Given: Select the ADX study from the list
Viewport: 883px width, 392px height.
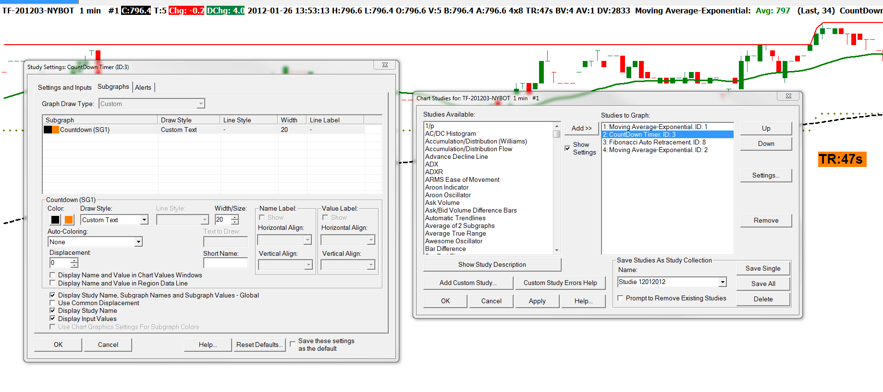Looking at the screenshot, I should pos(431,164).
